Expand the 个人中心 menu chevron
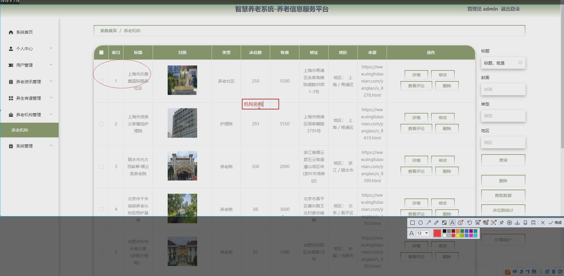 point(51,48)
